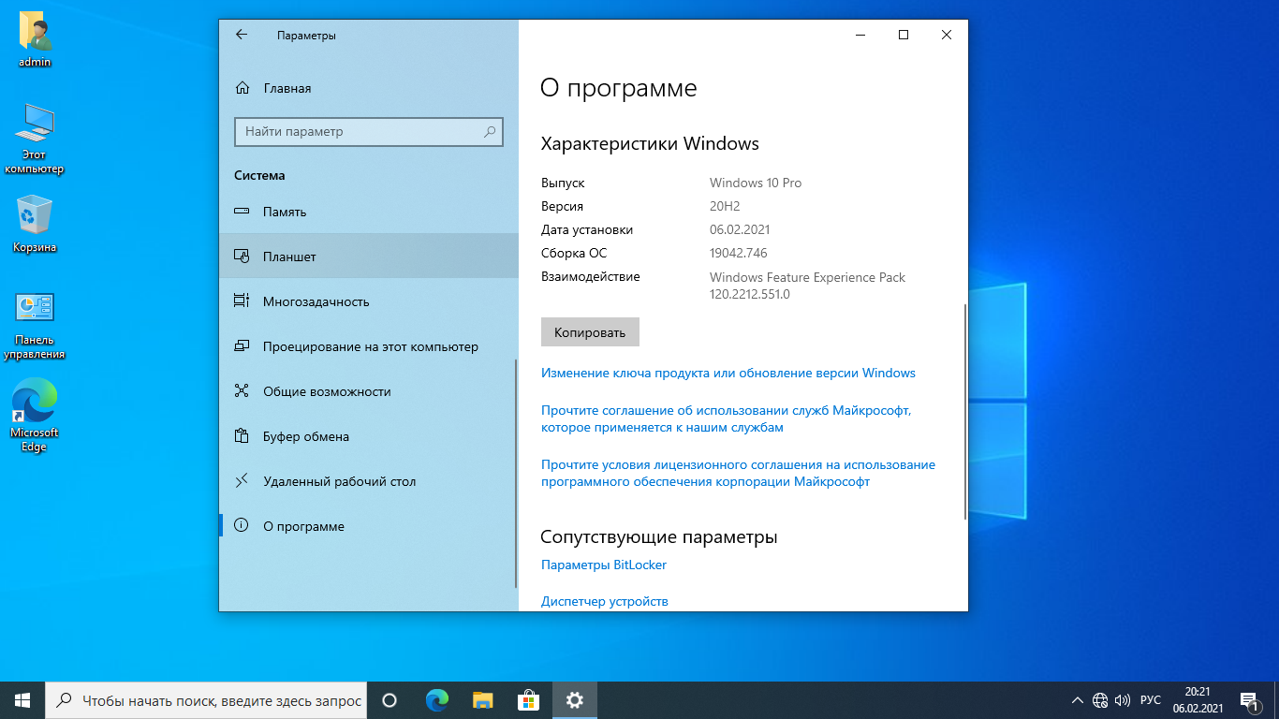The image size is (1279, 719).
Task: Open the software license terms link
Action: pos(738,473)
